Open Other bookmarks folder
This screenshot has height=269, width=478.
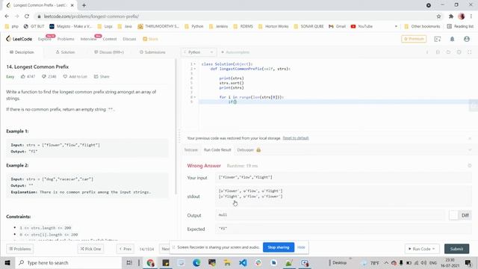click(422, 27)
